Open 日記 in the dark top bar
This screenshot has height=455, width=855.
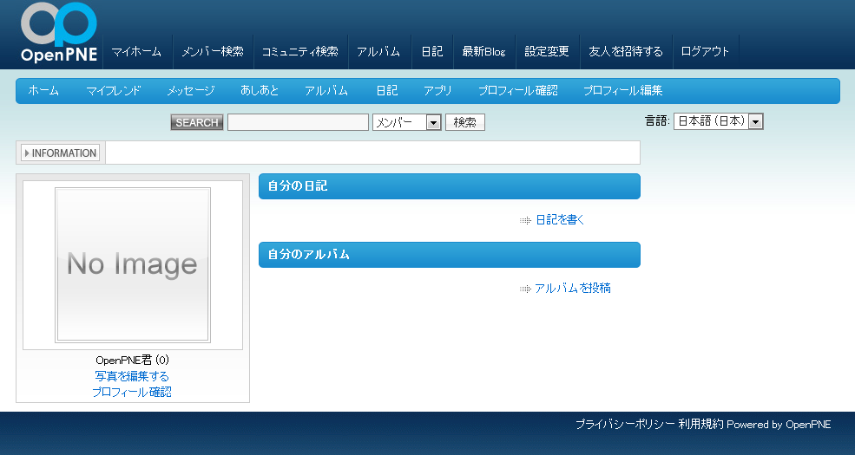pyautogui.click(x=432, y=52)
